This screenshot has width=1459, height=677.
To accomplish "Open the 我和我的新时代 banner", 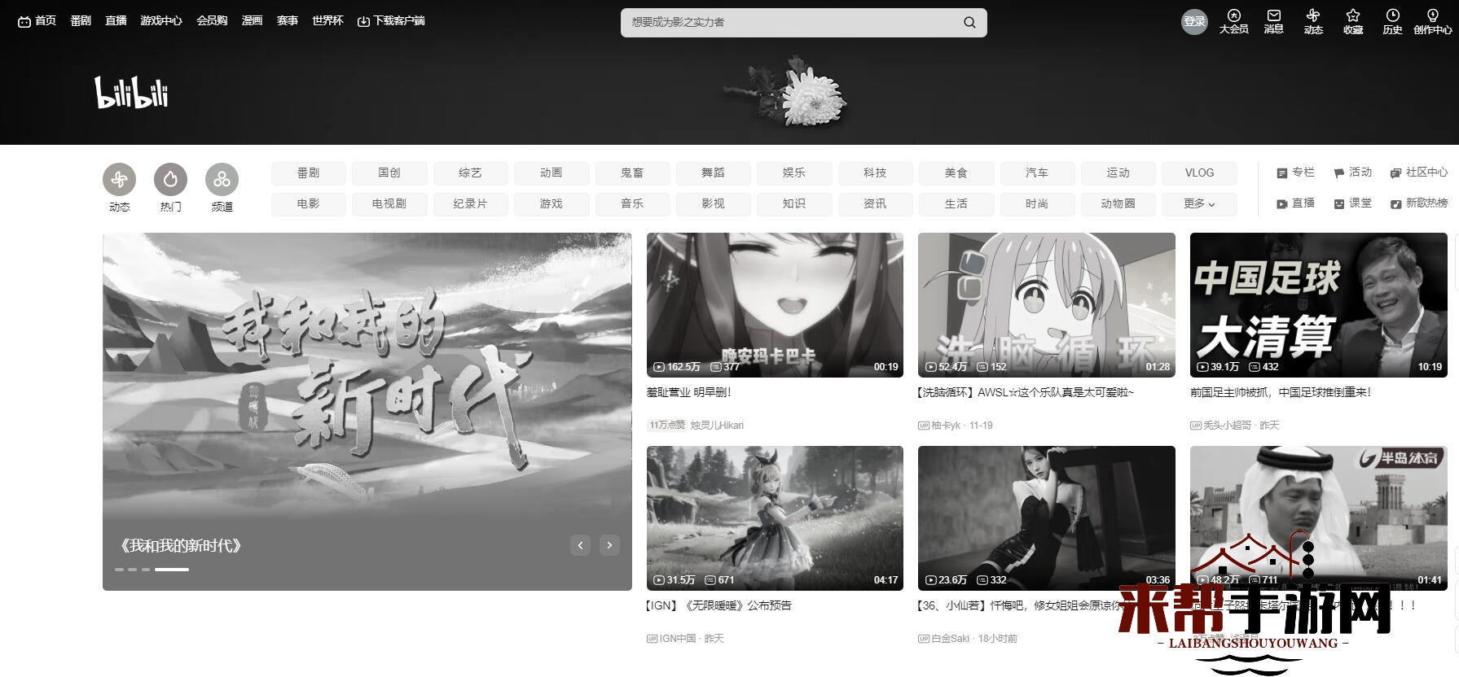I will point(367,412).
